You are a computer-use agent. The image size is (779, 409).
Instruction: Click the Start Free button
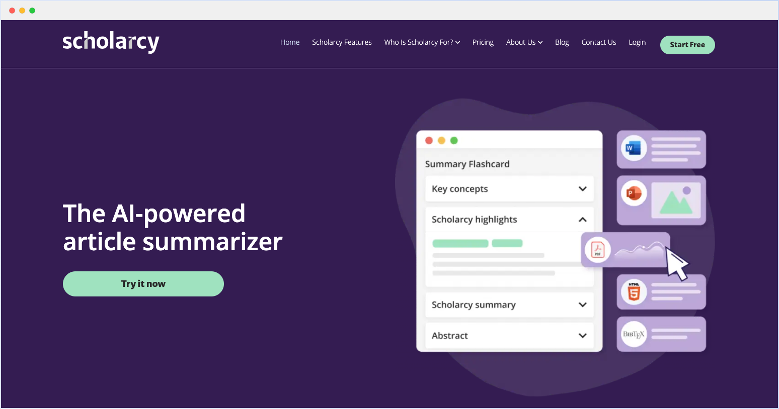coord(687,45)
